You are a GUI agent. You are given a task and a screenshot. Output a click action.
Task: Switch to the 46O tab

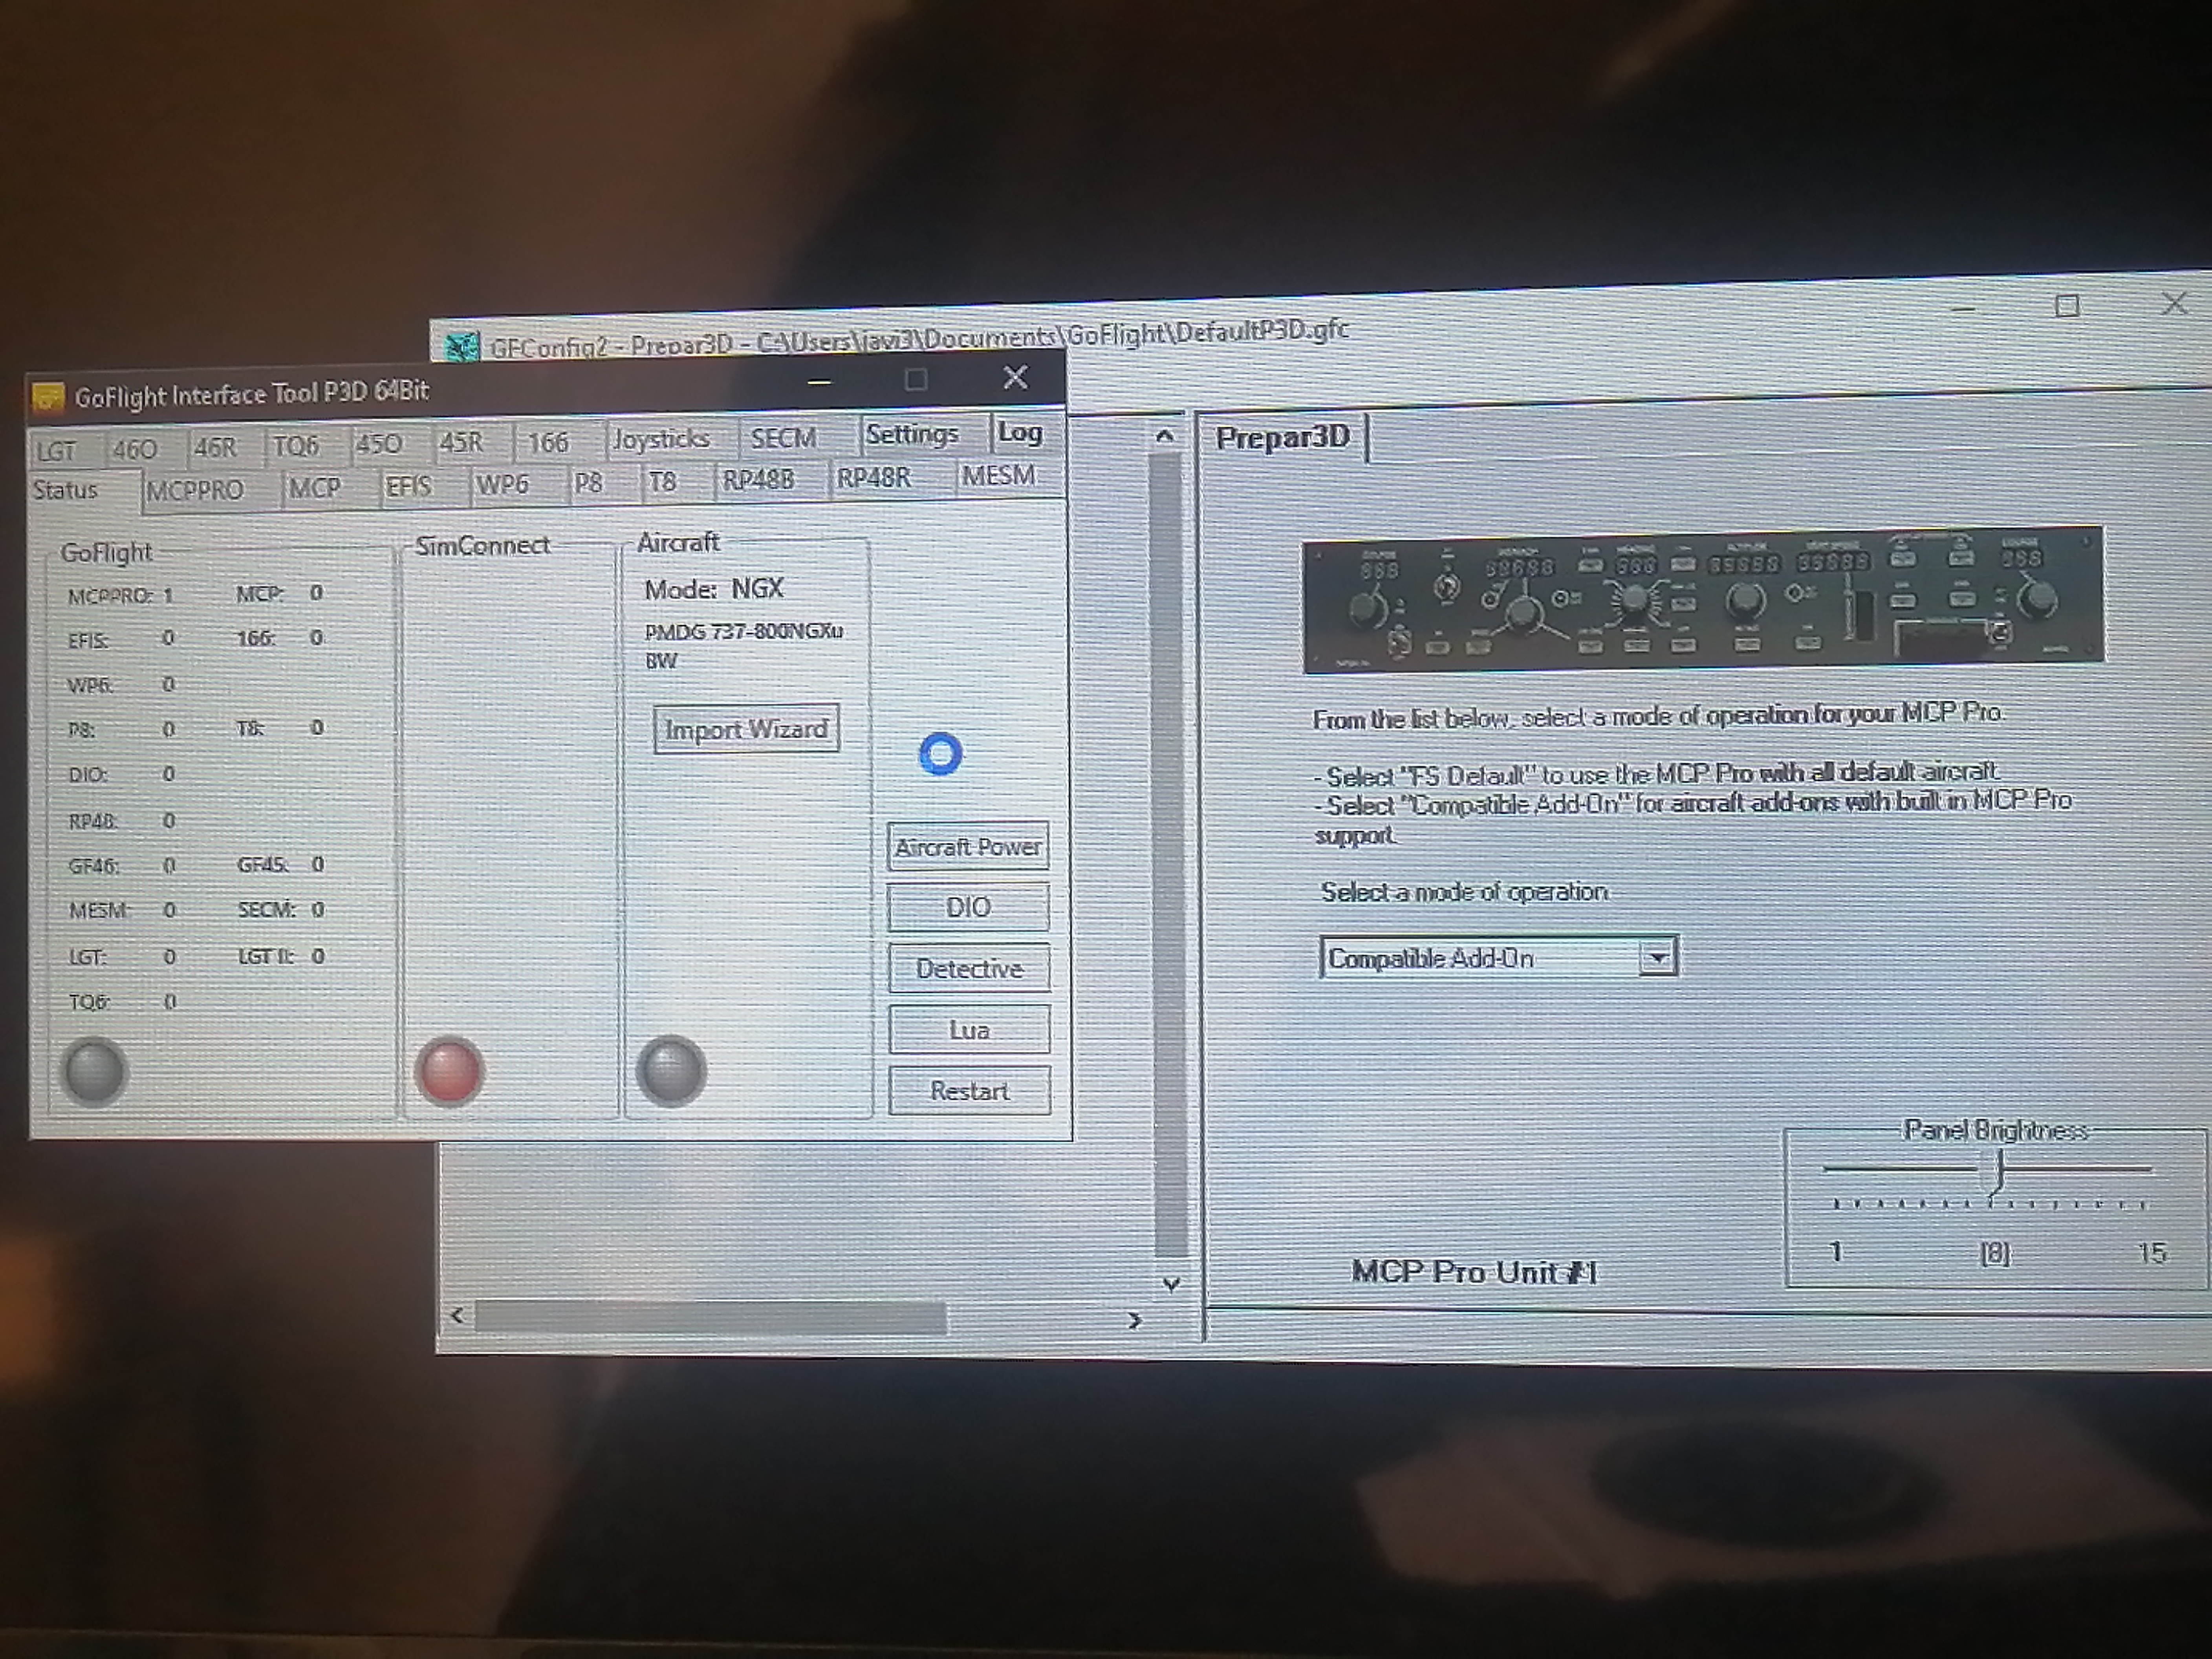click(x=135, y=449)
